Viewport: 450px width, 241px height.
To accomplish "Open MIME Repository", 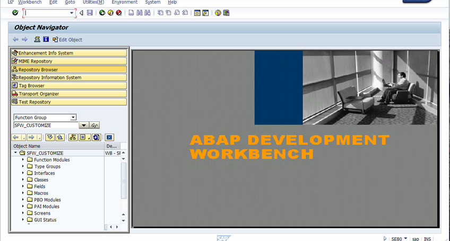I will (69, 61).
